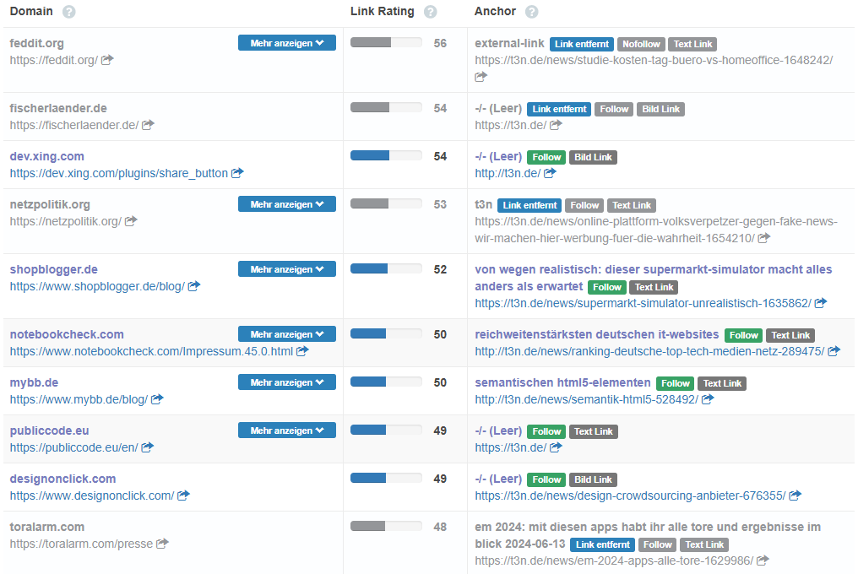Click the Link Rating bar for dev.xing.com
Image resolution: width=858 pixels, height=574 pixels.
pyautogui.click(x=386, y=156)
